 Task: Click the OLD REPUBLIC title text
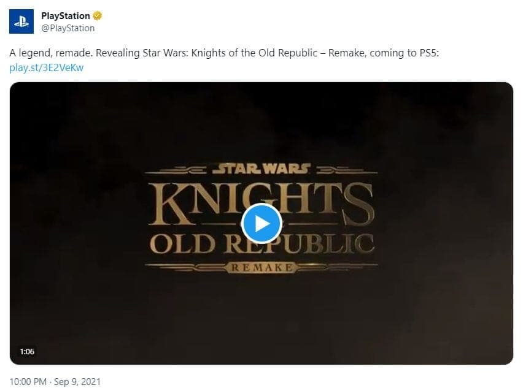pos(262,244)
